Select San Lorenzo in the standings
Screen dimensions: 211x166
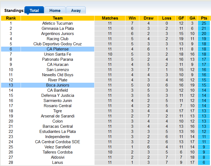point(58,70)
